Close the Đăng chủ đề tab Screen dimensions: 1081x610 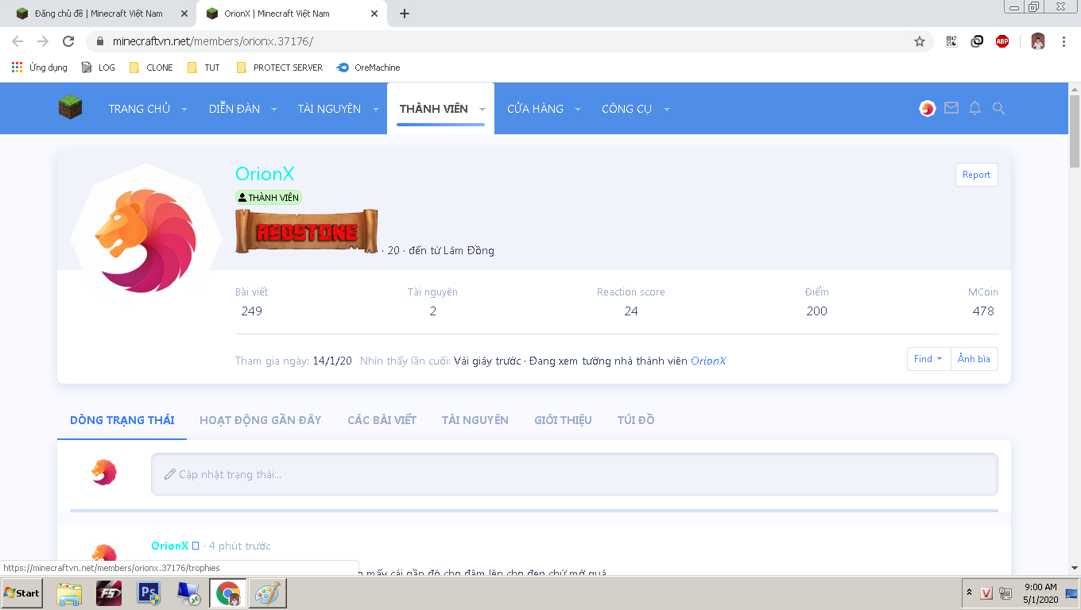(184, 14)
